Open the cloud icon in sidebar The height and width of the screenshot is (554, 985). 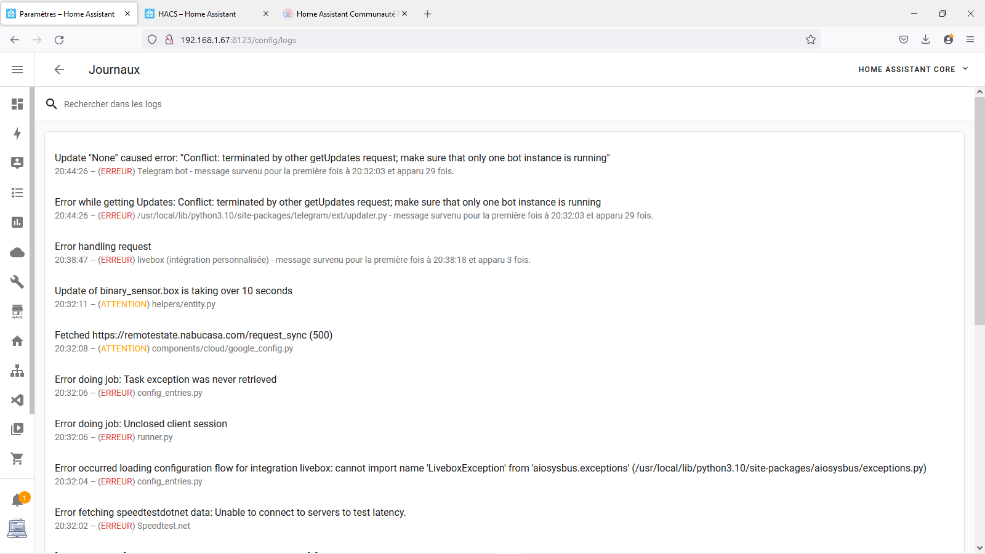17,252
